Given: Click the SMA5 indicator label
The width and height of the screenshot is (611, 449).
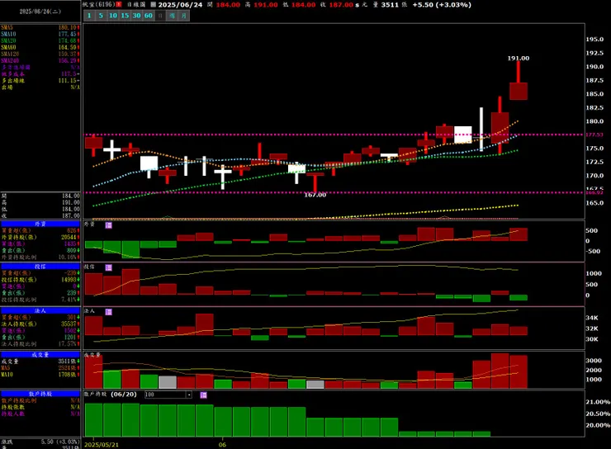Looking at the screenshot, I should click(x=7, y=27).
